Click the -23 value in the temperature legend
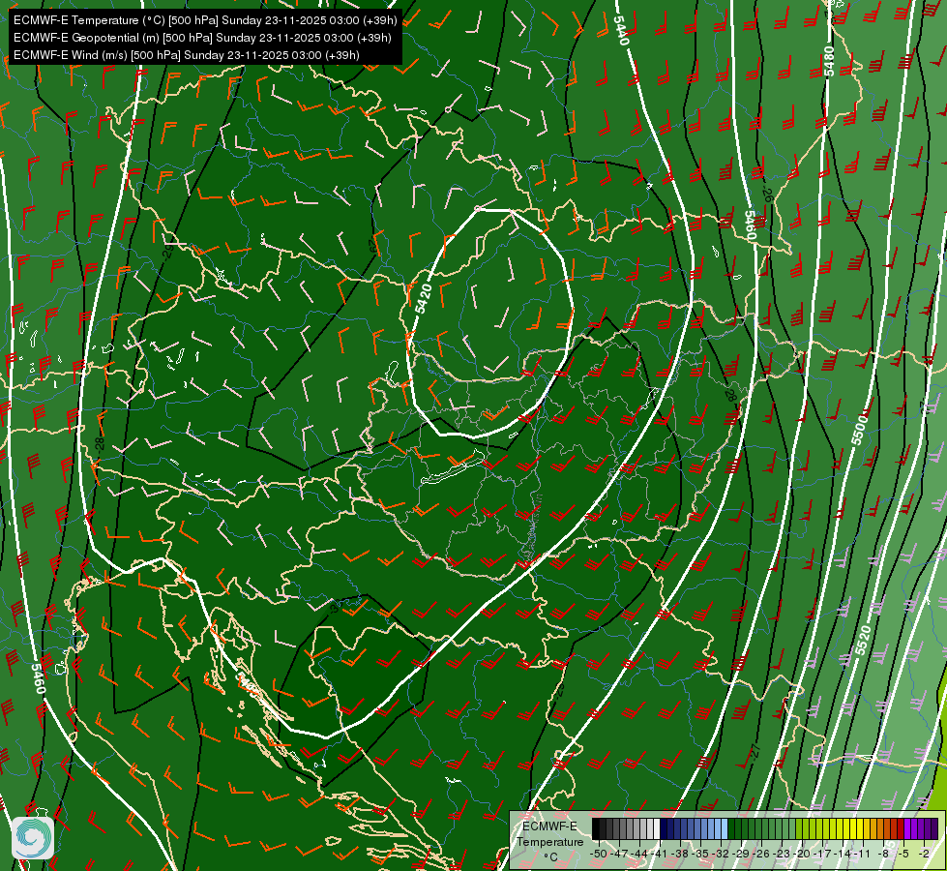 [x=782, y=854]
